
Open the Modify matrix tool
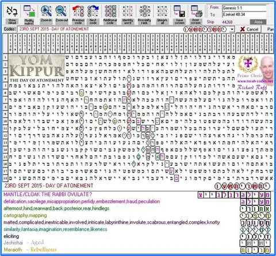pyautogui.click(x=29, y=11)
